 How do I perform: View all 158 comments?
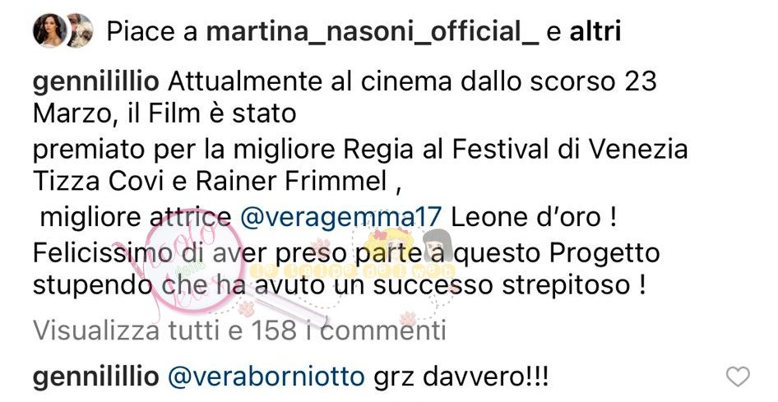239,330
